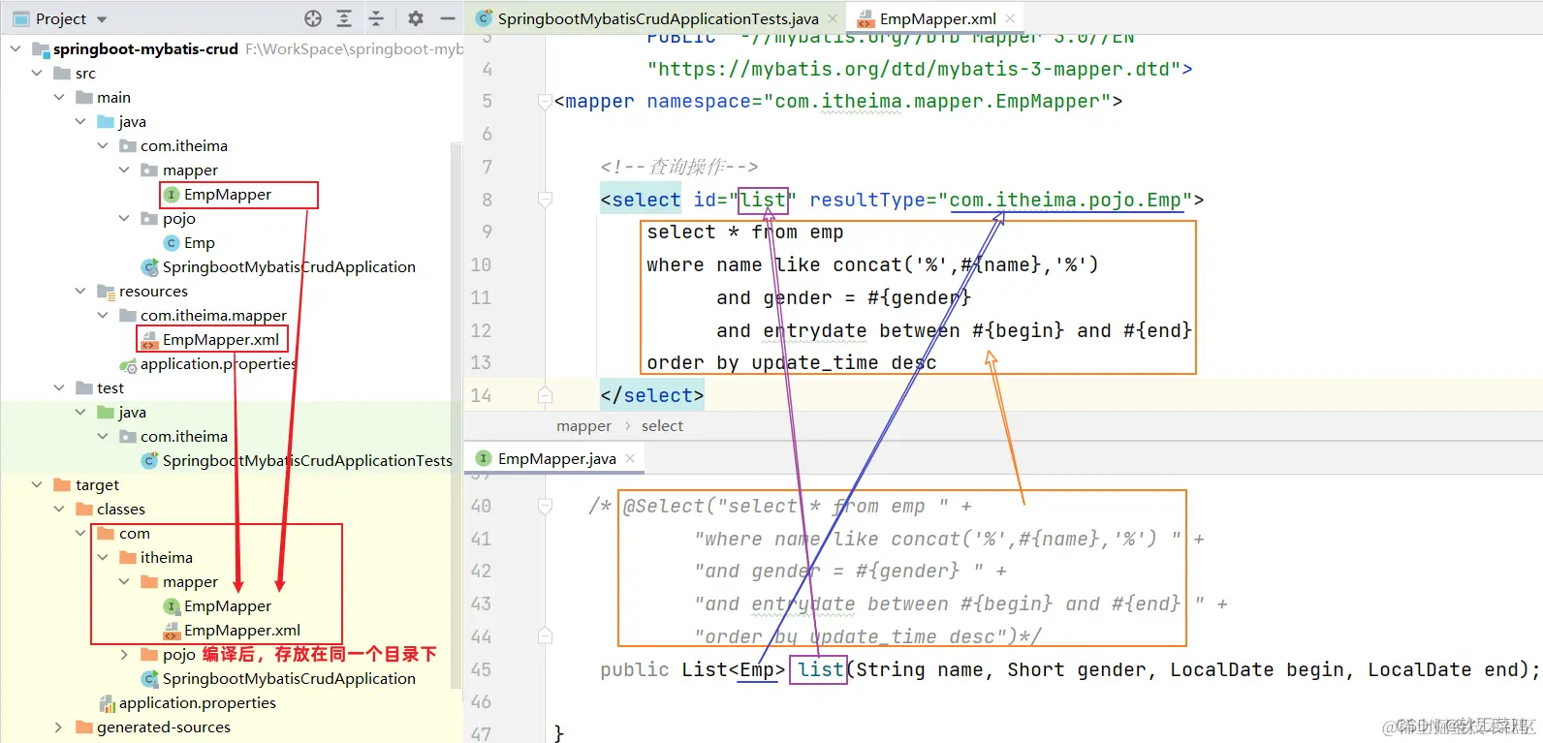Click the select breadcrumb in XML editor
Image resolution: width=1543 pixels, height=743 pixels.
tap(662, 425)
